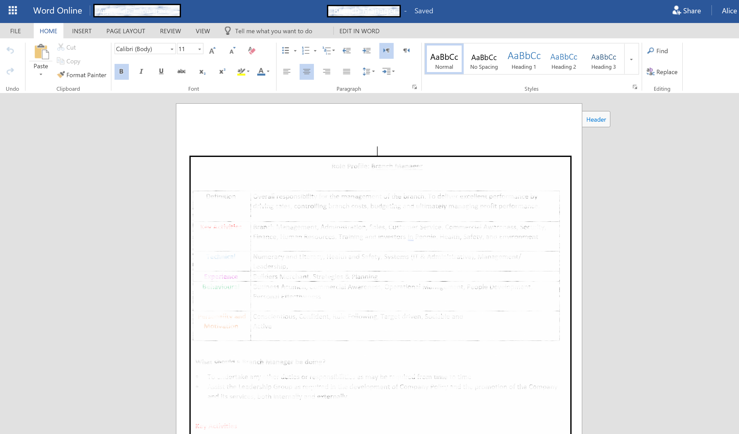The image size is (739, 434).
Task: Toggle Italic formatting
Action: (141, 72)
